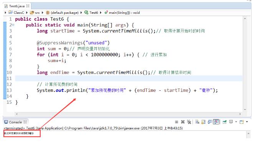Open the main(String[]) : void breadcrumb

[124, 13]
